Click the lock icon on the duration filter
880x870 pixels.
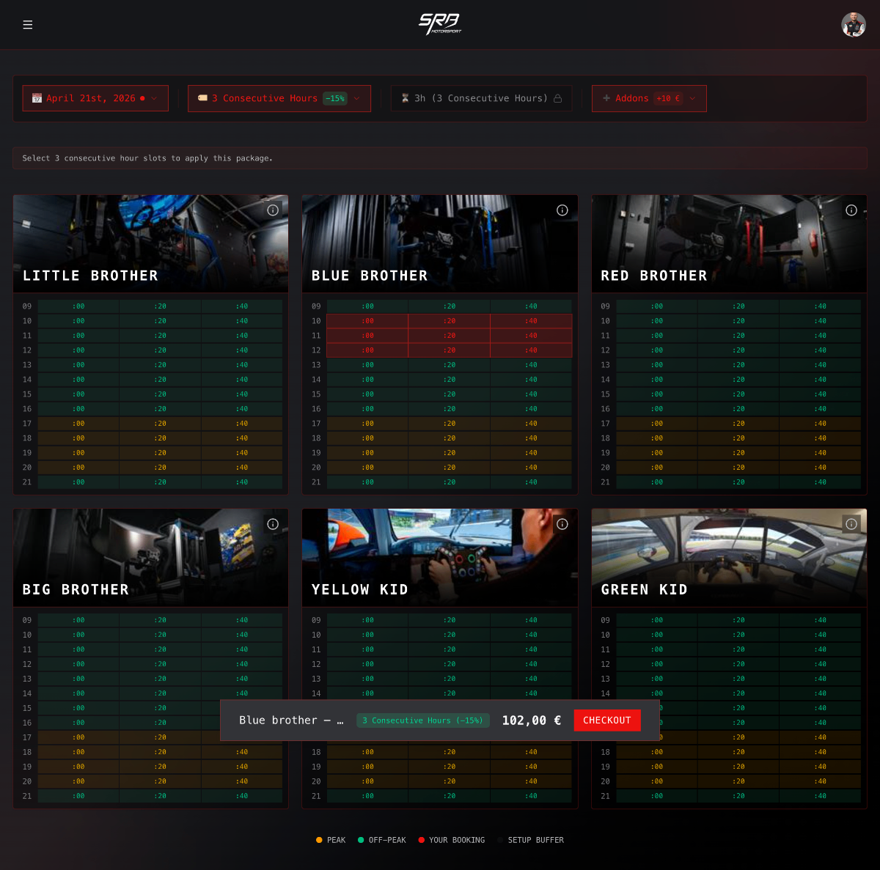(559, 98)
